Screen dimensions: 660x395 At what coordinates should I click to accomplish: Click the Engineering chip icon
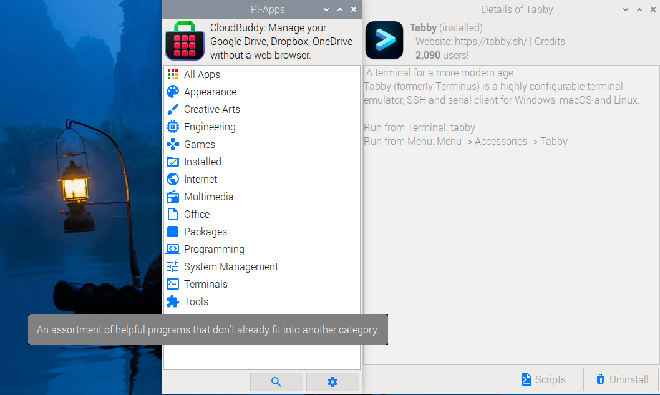click(173, 127)
